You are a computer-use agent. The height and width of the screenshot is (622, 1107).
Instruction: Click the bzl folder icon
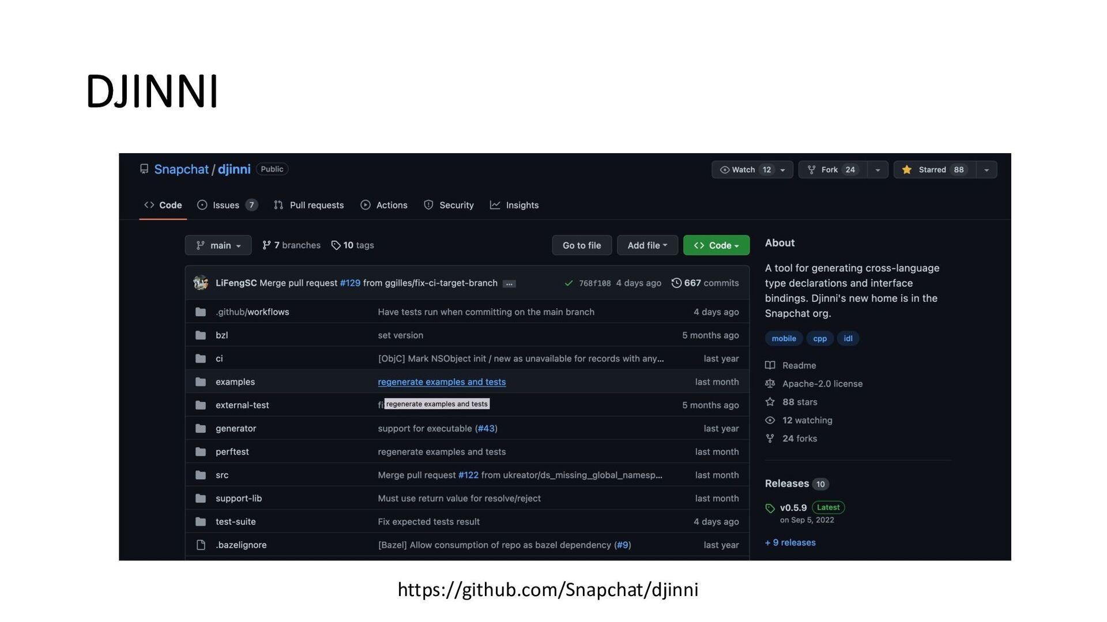click(x=201, y=335)
